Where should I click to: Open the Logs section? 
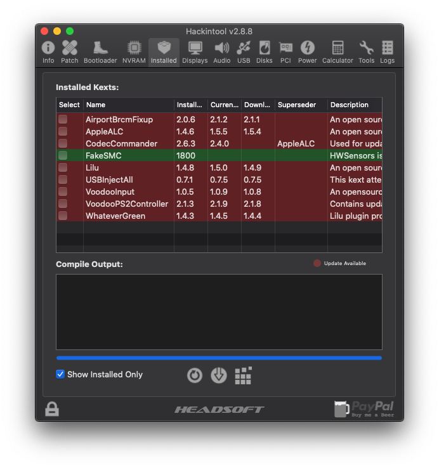[388, 52]
